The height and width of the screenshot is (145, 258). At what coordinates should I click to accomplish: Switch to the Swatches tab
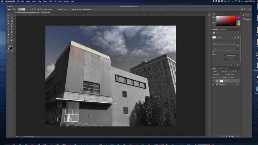[x=220, y=14]
